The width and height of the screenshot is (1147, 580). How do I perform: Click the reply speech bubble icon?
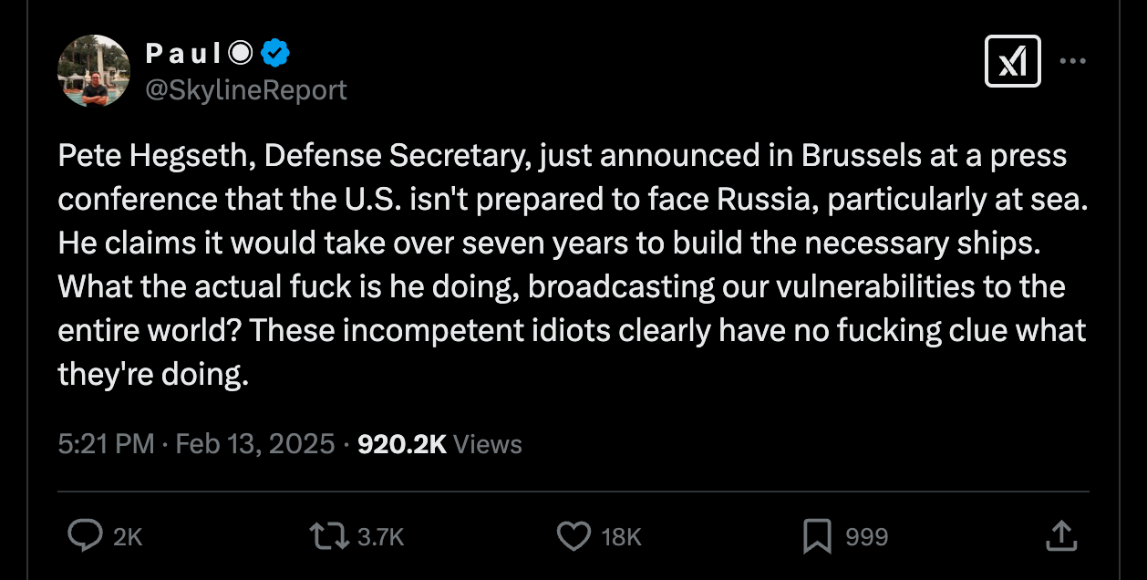85,536
